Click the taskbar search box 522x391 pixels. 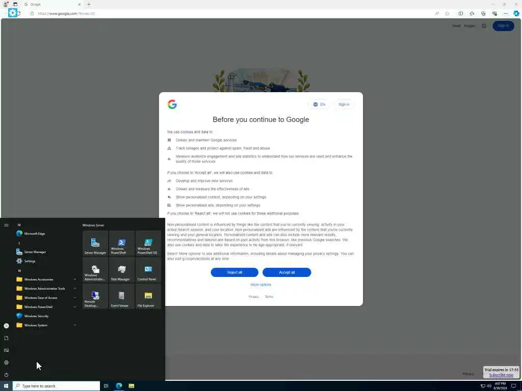56,386
